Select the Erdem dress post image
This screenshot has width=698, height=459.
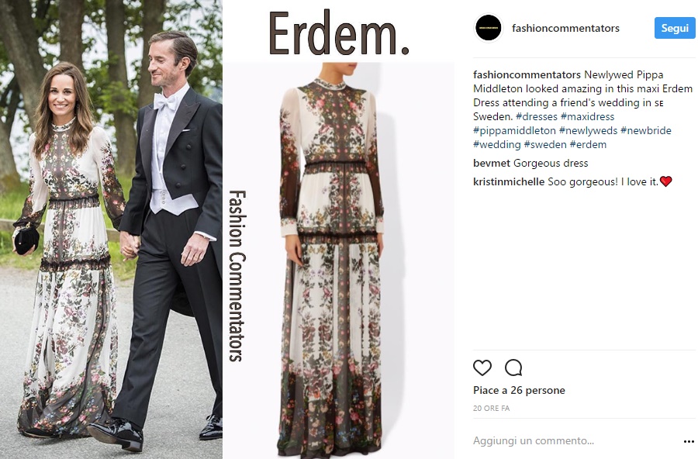[x=227, y=229]
